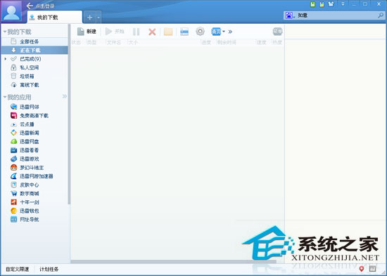
Task: Expand the toolbar overflow chevron
Action: point(230,32)
